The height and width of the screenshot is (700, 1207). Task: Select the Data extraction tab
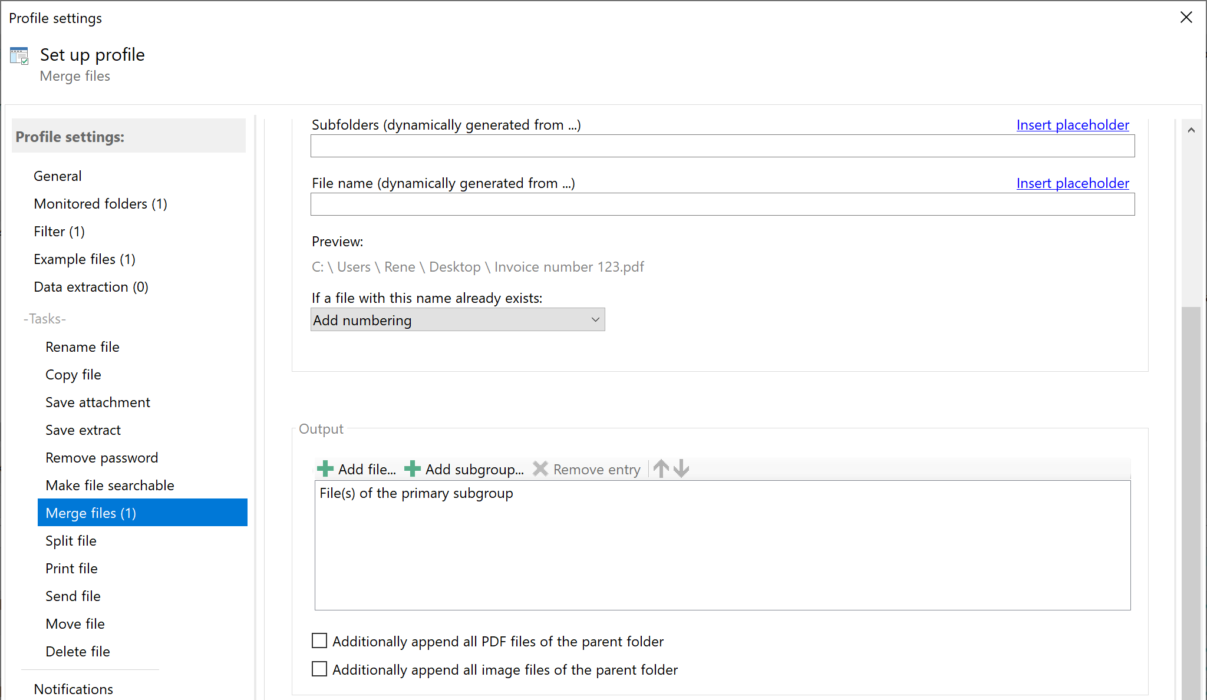click(x=91, y=287)
